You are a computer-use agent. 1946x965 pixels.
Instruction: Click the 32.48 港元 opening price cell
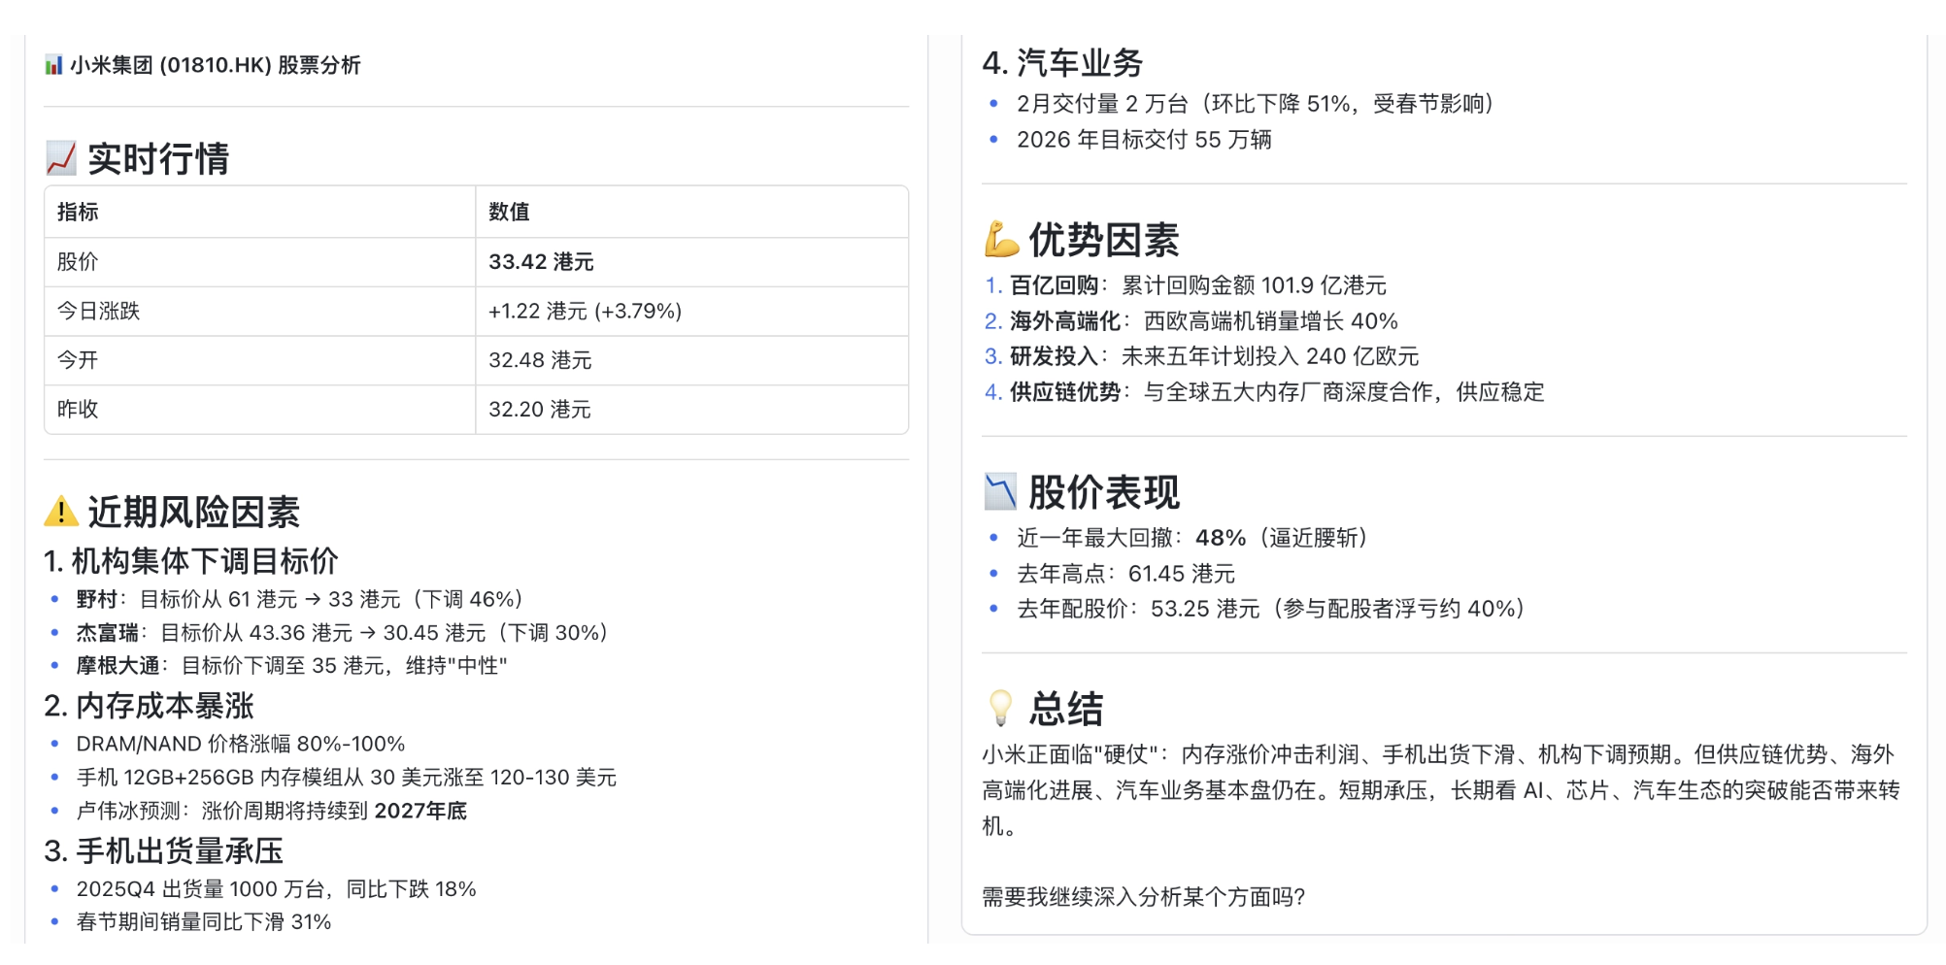(540, 360)
